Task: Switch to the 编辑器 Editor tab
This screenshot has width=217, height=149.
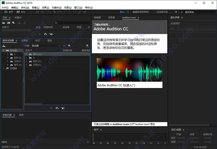Action: 97,18
